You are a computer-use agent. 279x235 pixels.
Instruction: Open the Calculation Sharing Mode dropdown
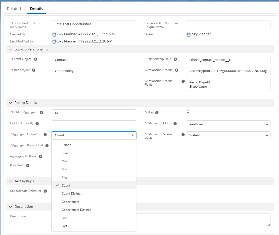click(x=228, y=135)
